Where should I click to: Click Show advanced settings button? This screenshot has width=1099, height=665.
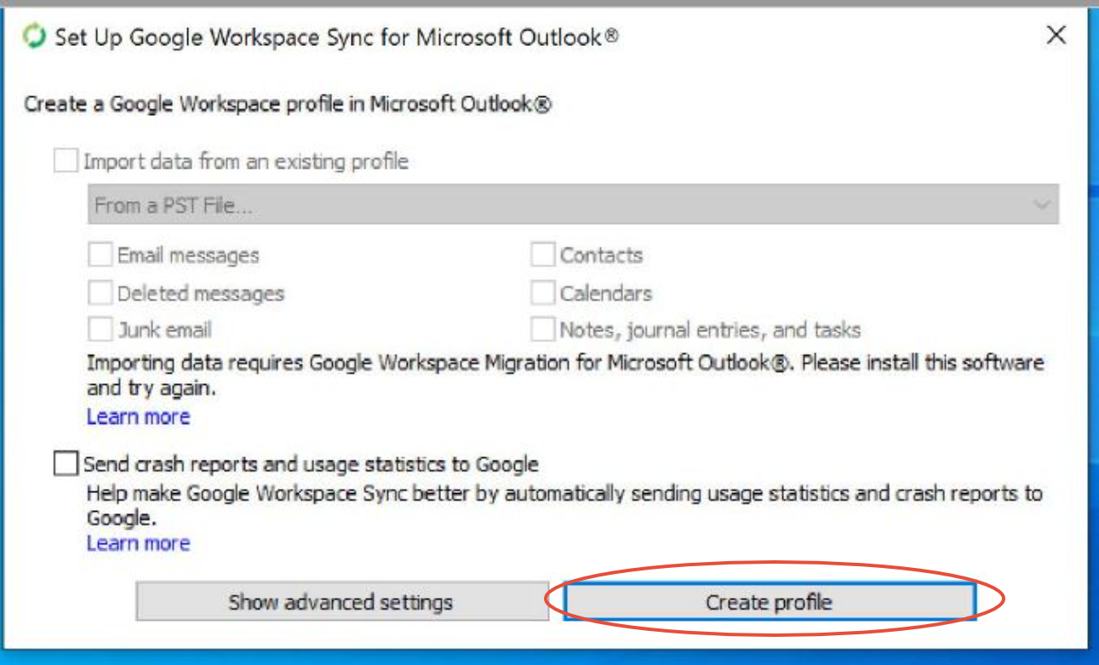click(341, 602)
